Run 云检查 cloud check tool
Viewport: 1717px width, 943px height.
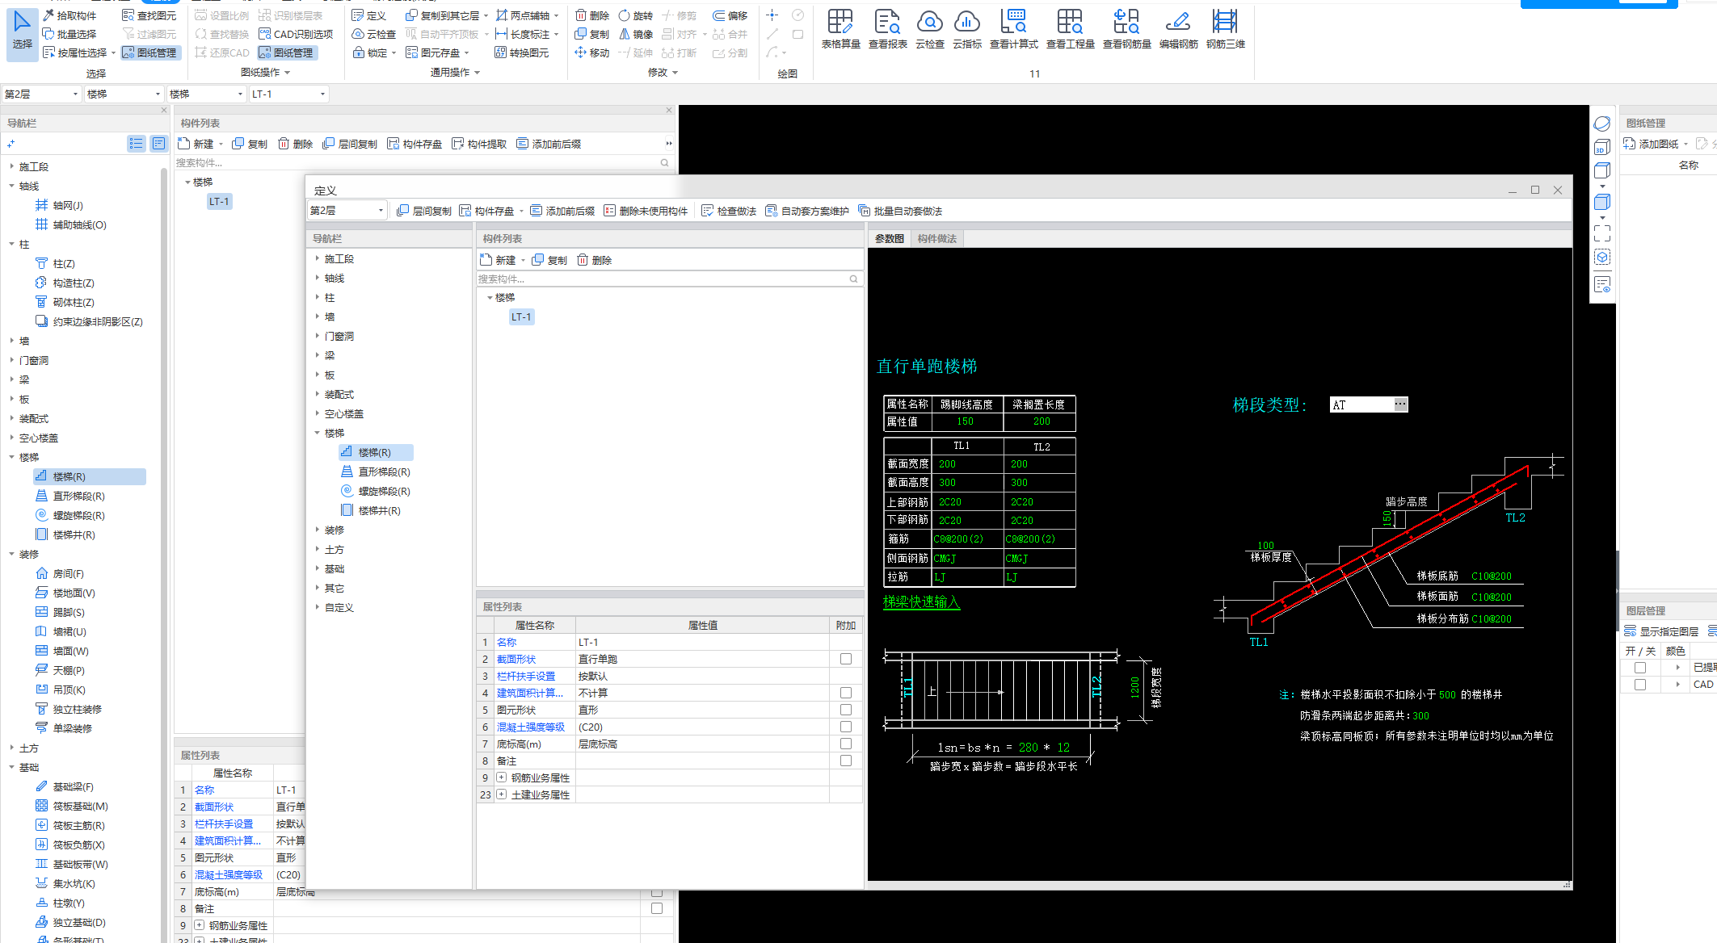[930, 29]
